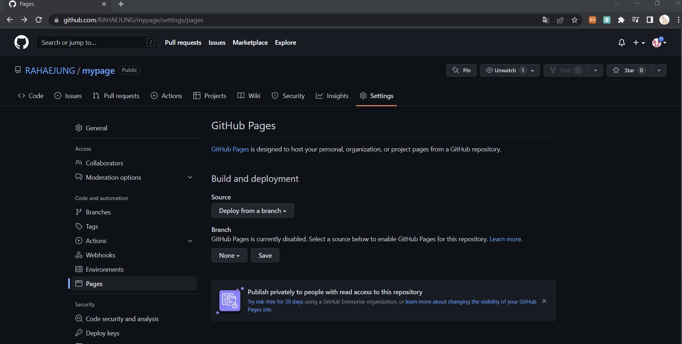Click the share page icon in address bar

click(x=560, y=20)
